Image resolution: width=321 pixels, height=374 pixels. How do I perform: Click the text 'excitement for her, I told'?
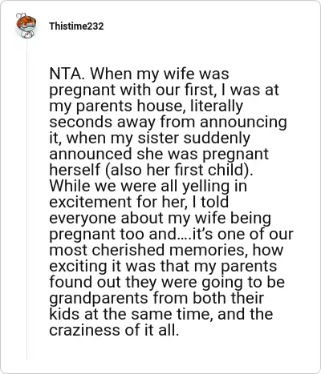(x=139, y=202)
